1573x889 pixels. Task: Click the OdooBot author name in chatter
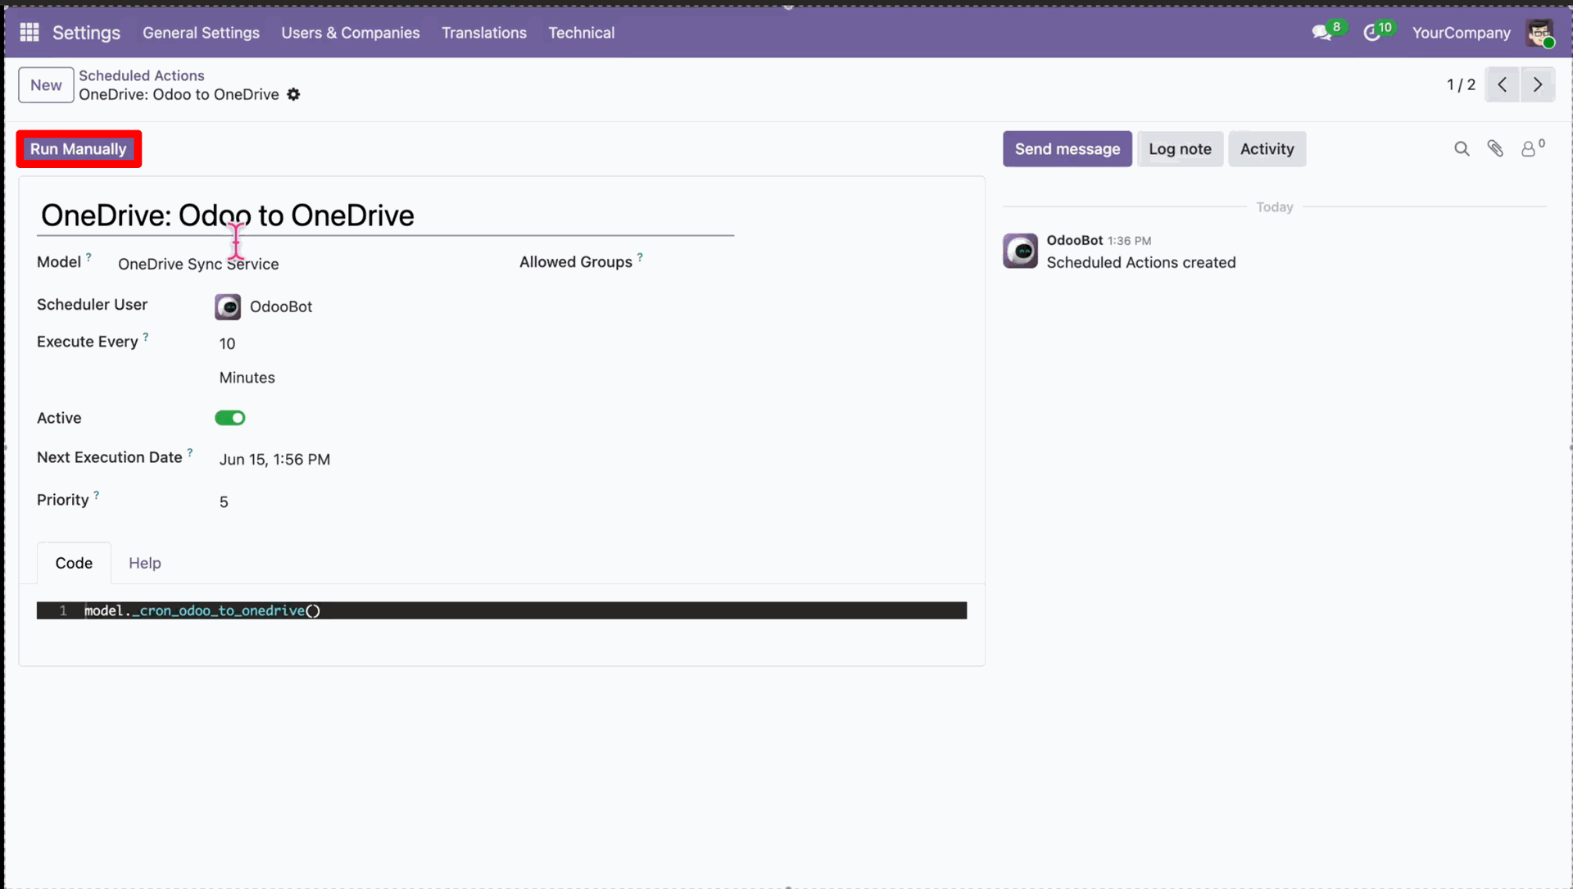(x=1074, y=240)
